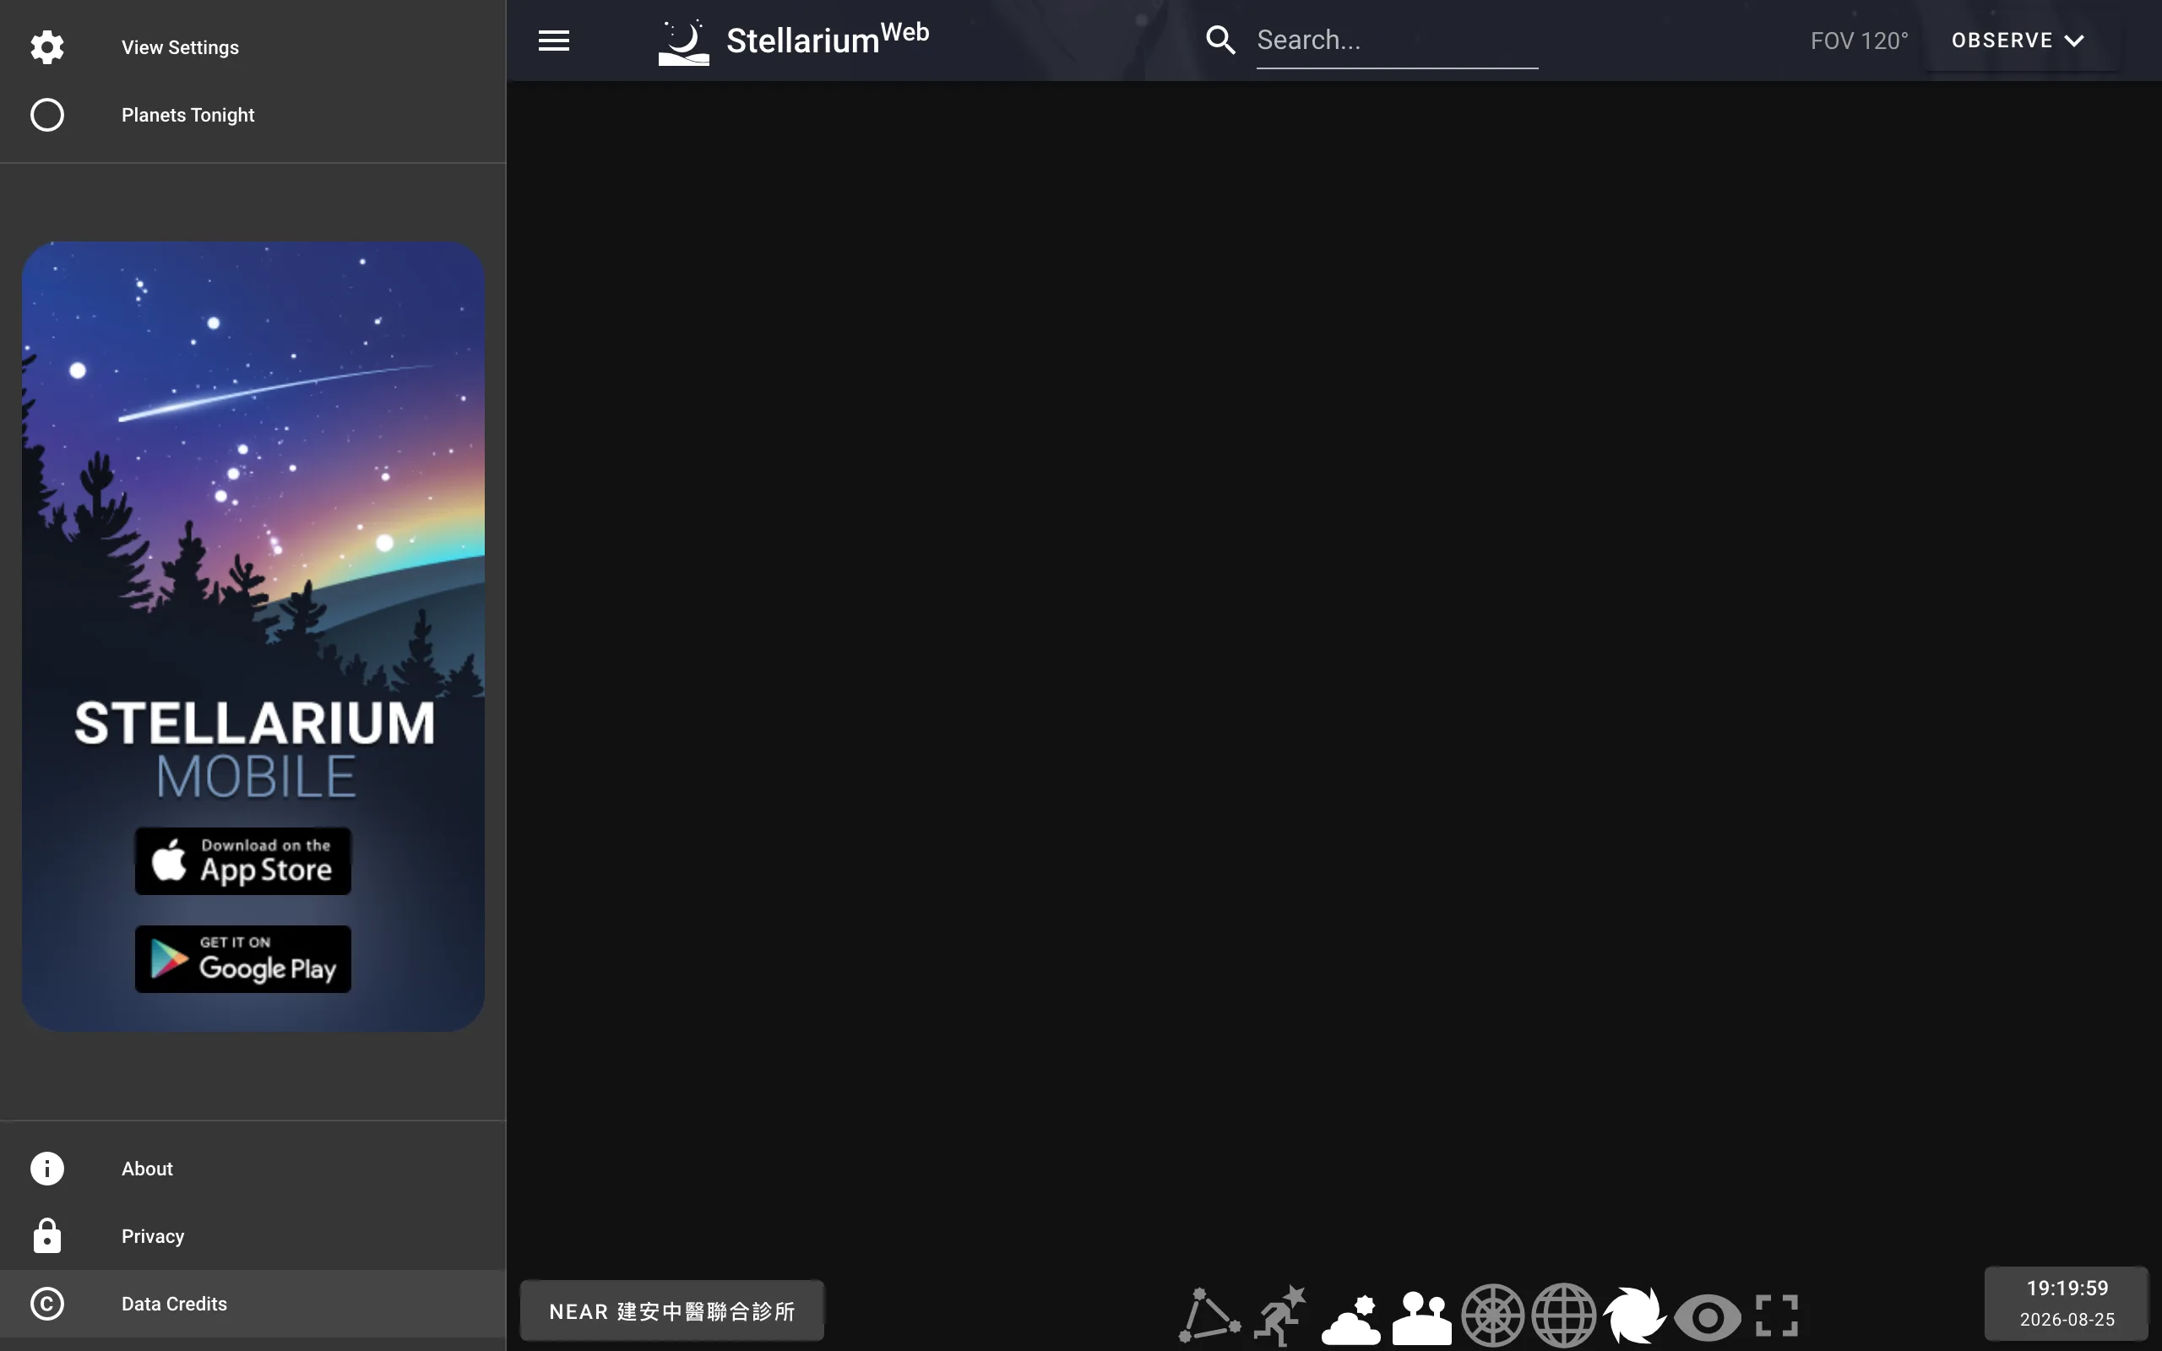Toggle the hamburger side menu
Viewport: 2162px width, 1351px height.
tap(554, 41)
